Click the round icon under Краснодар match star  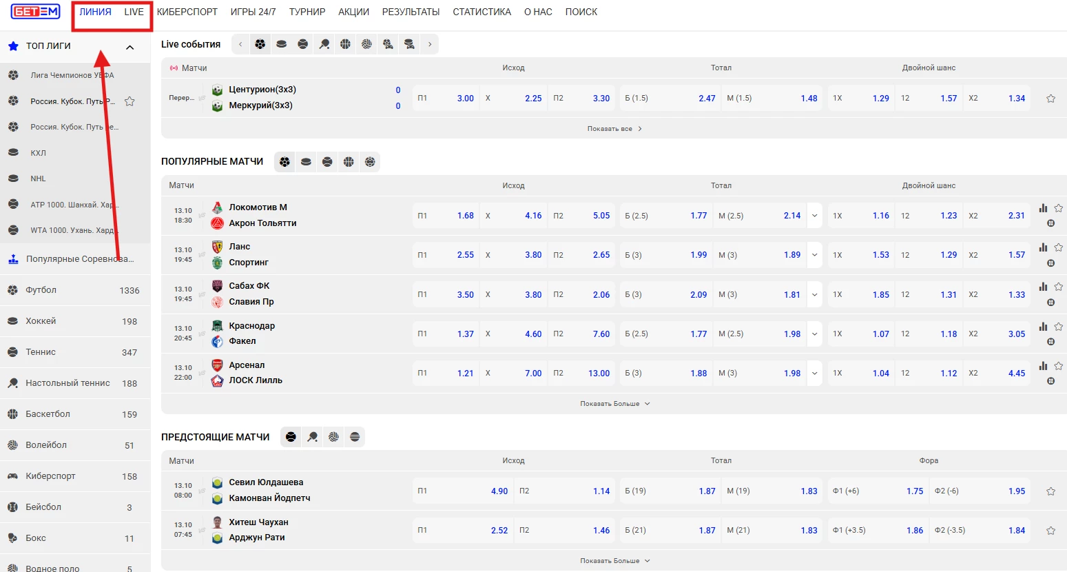tap(1051, 342)
